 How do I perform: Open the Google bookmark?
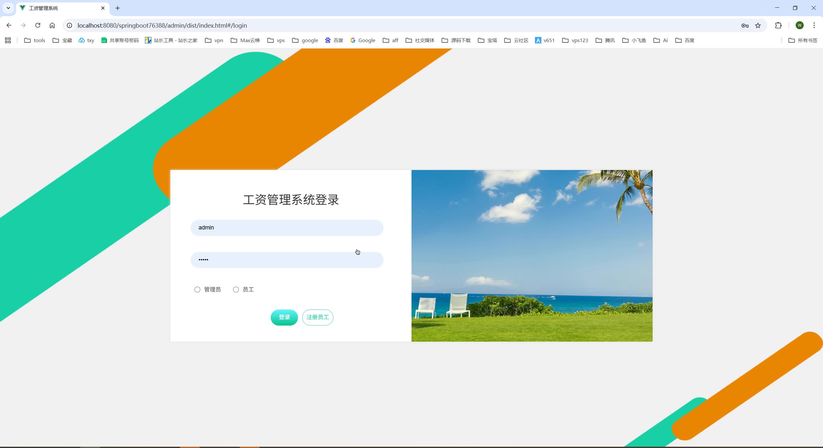point(363,40)
